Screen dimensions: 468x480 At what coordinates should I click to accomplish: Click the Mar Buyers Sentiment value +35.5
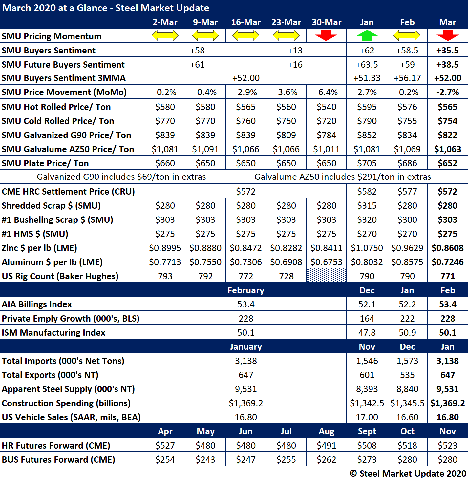coord(448,51)
